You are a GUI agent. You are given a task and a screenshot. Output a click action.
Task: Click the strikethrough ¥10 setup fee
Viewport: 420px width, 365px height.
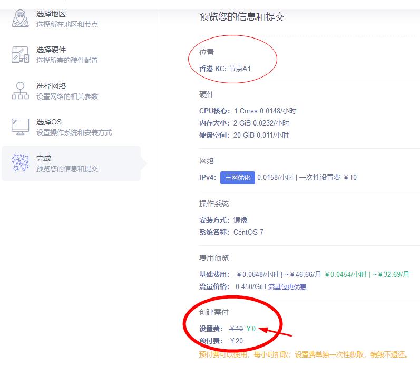pyautogui.click(x=236, y=329)
